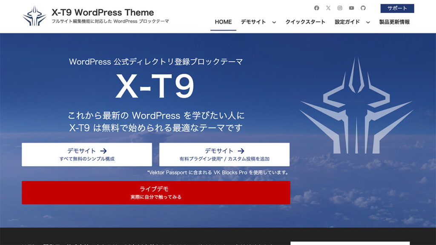Open デモサイト すべて無料のシンプル構成 button
The image size is (436, 245).
pyautogui.click(x=87, y=154)
